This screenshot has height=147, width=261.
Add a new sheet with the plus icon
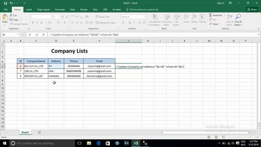point(40,132)
